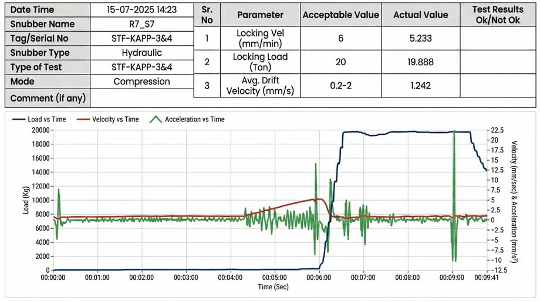Click the Test Results cell for Avg. Drift Velocity
The height and width of the screenshot is (301, 540).
pos(498,86)
